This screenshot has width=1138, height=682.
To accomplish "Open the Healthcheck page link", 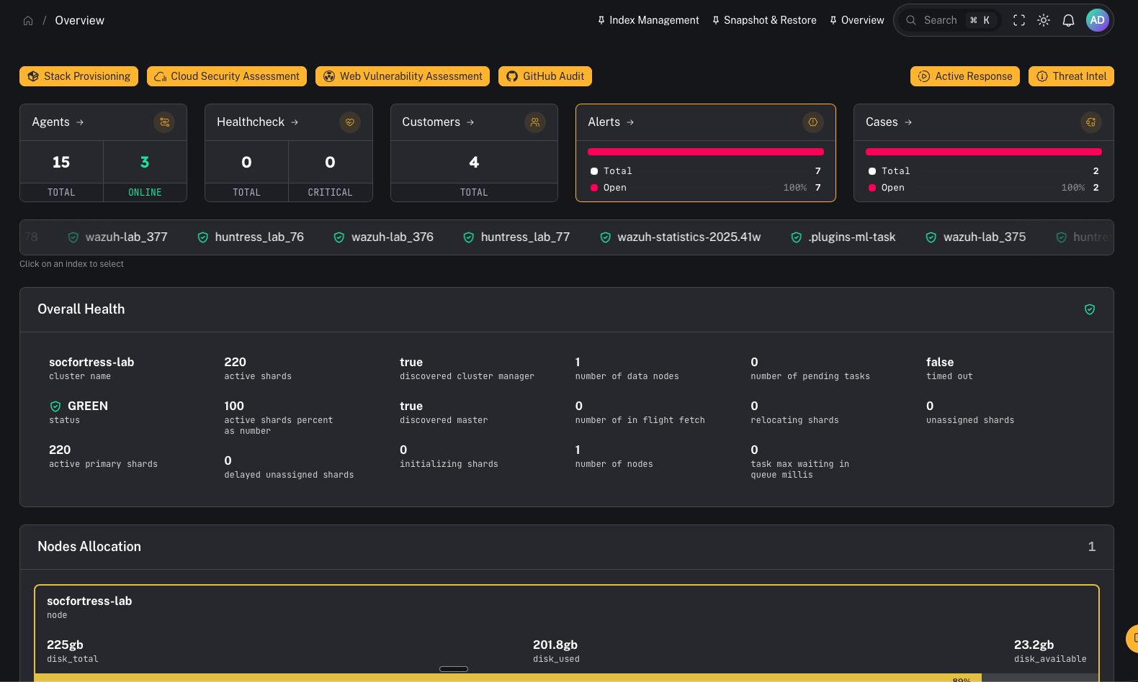I will [x=258, y=122].
